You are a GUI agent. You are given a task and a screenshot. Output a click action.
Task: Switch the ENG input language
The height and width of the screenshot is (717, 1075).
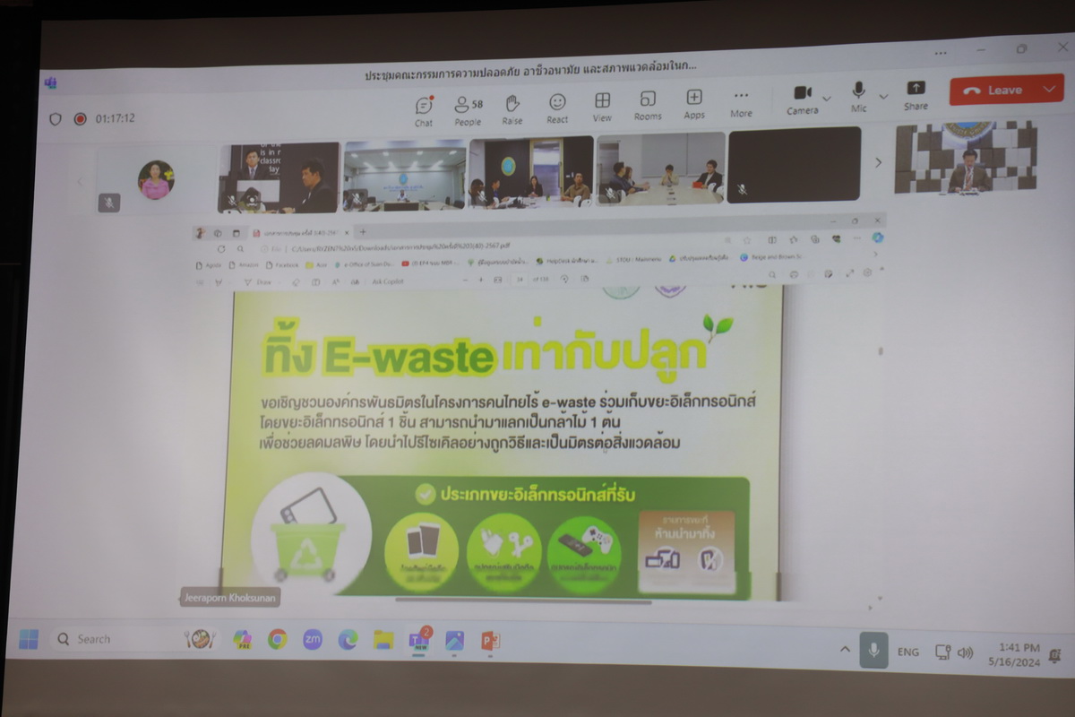pyautogui.click(x=908, y=652)
